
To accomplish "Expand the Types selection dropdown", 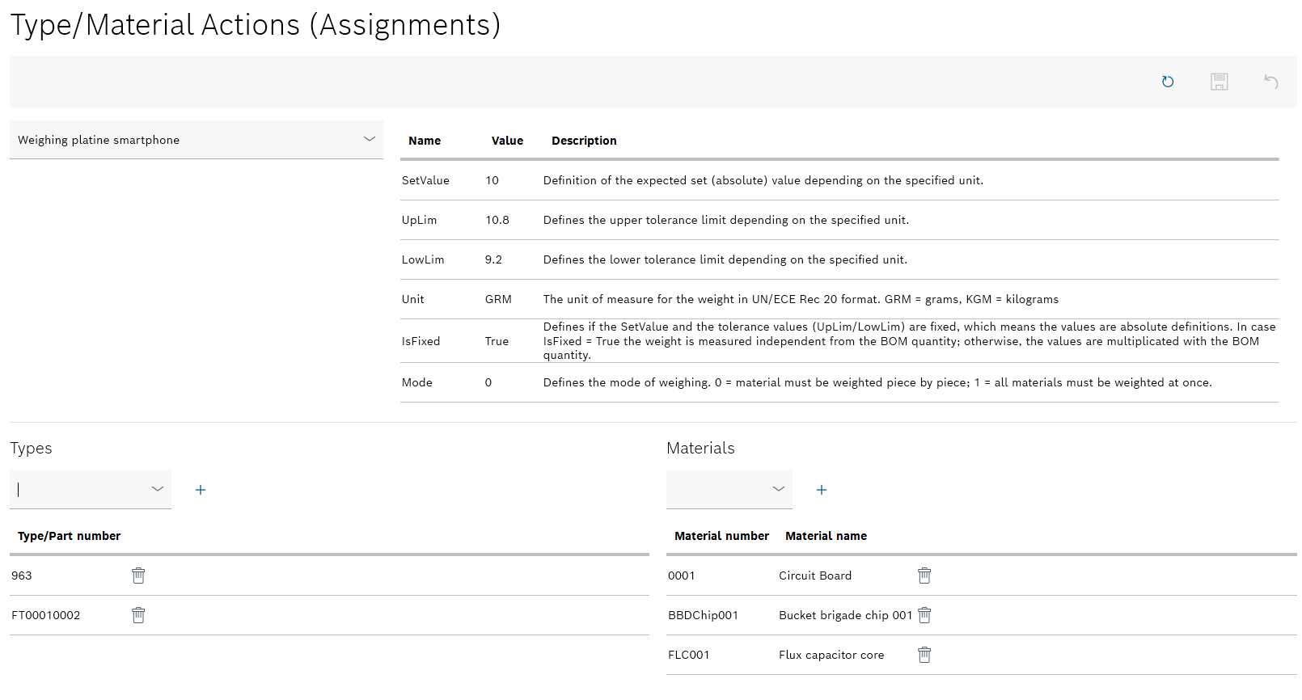I will 158,489.
